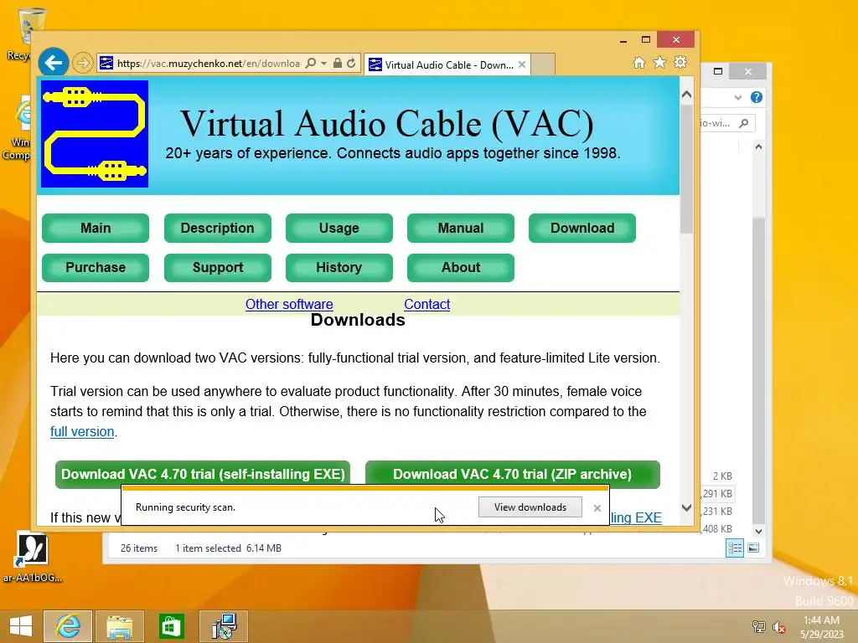Viewport: 858px width, 643px height.
Task: Download VAC 4.70 trial self-installing EXE
Action: click(x=203, y=474)
